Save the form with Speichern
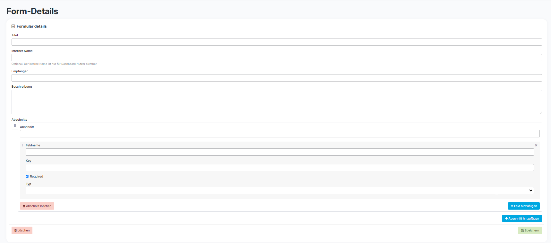The height and width of the screenshot is (243, 551). coord(530,230)
